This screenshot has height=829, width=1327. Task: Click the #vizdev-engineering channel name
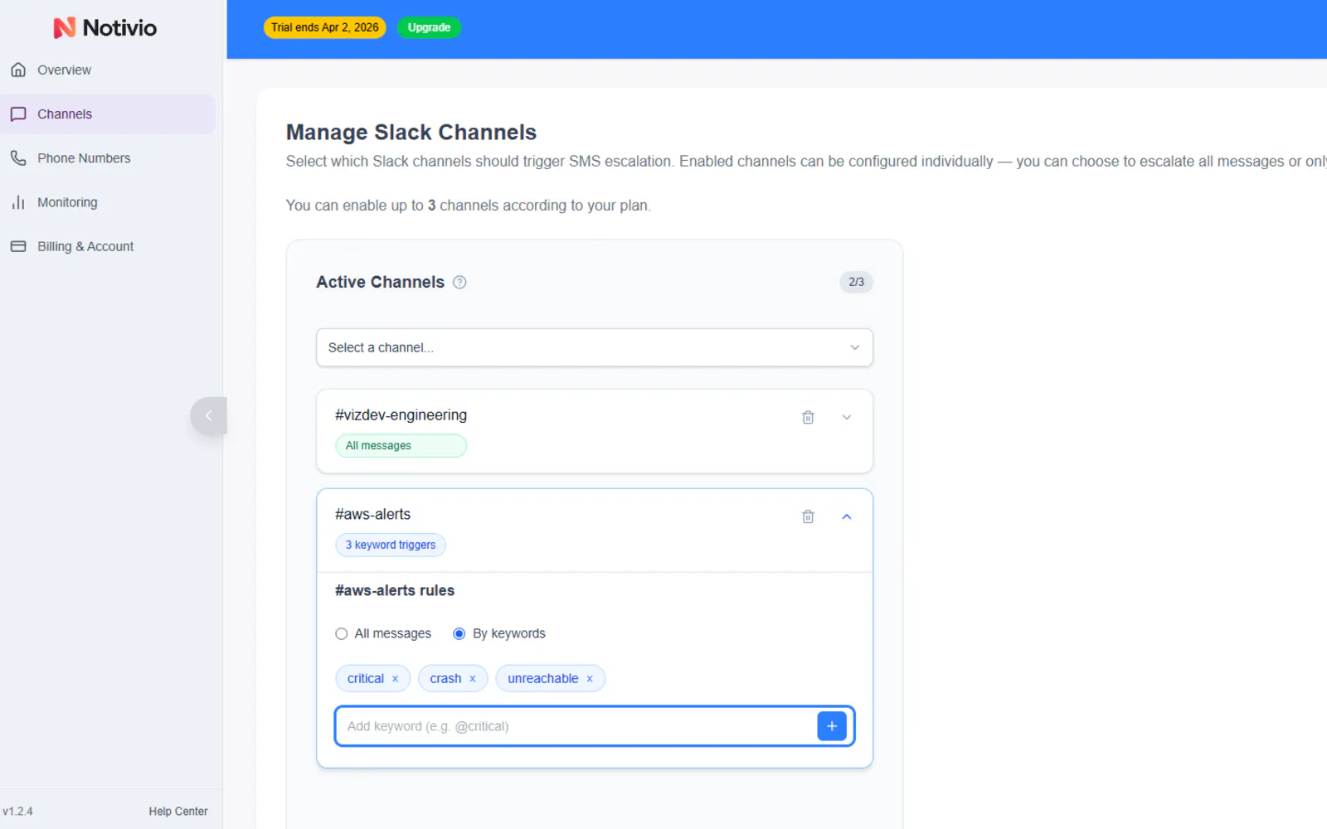pyautogui.click(x=401, y=415)
